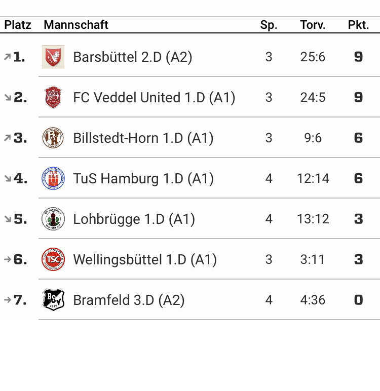Open Wellingsbüttel 1.D (A1) team page
The width and height of the screenshot is (380, 391).
tap(145, 260)
